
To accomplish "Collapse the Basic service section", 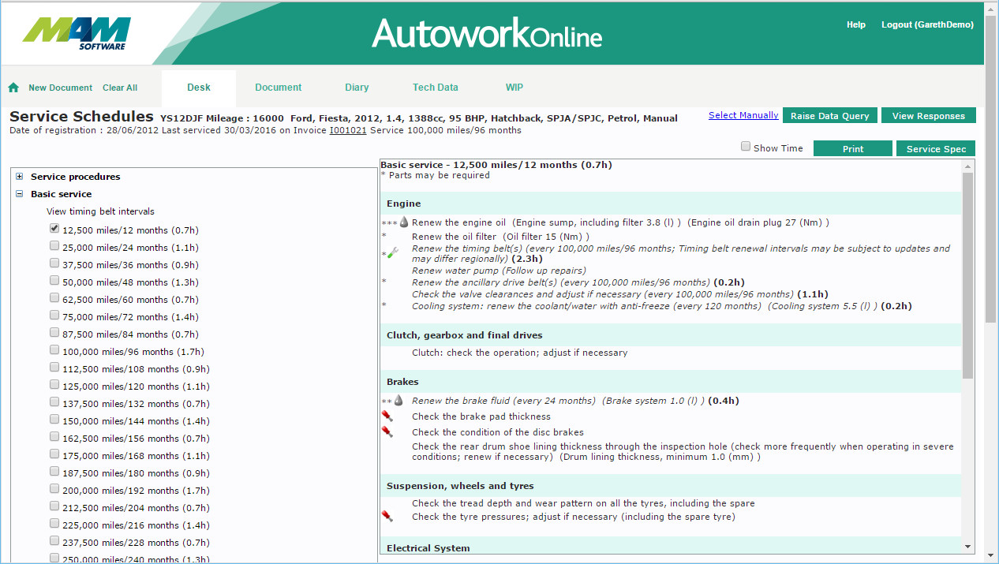I will [x=20, y=194].
